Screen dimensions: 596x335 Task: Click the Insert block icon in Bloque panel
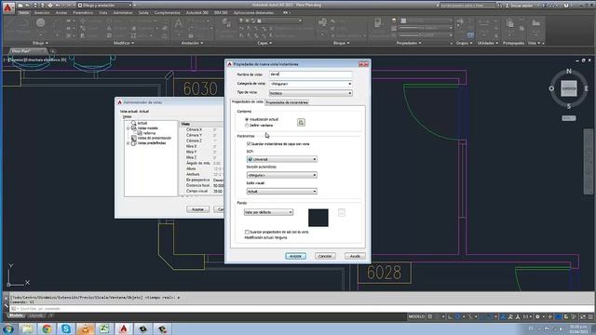point(322,22)
